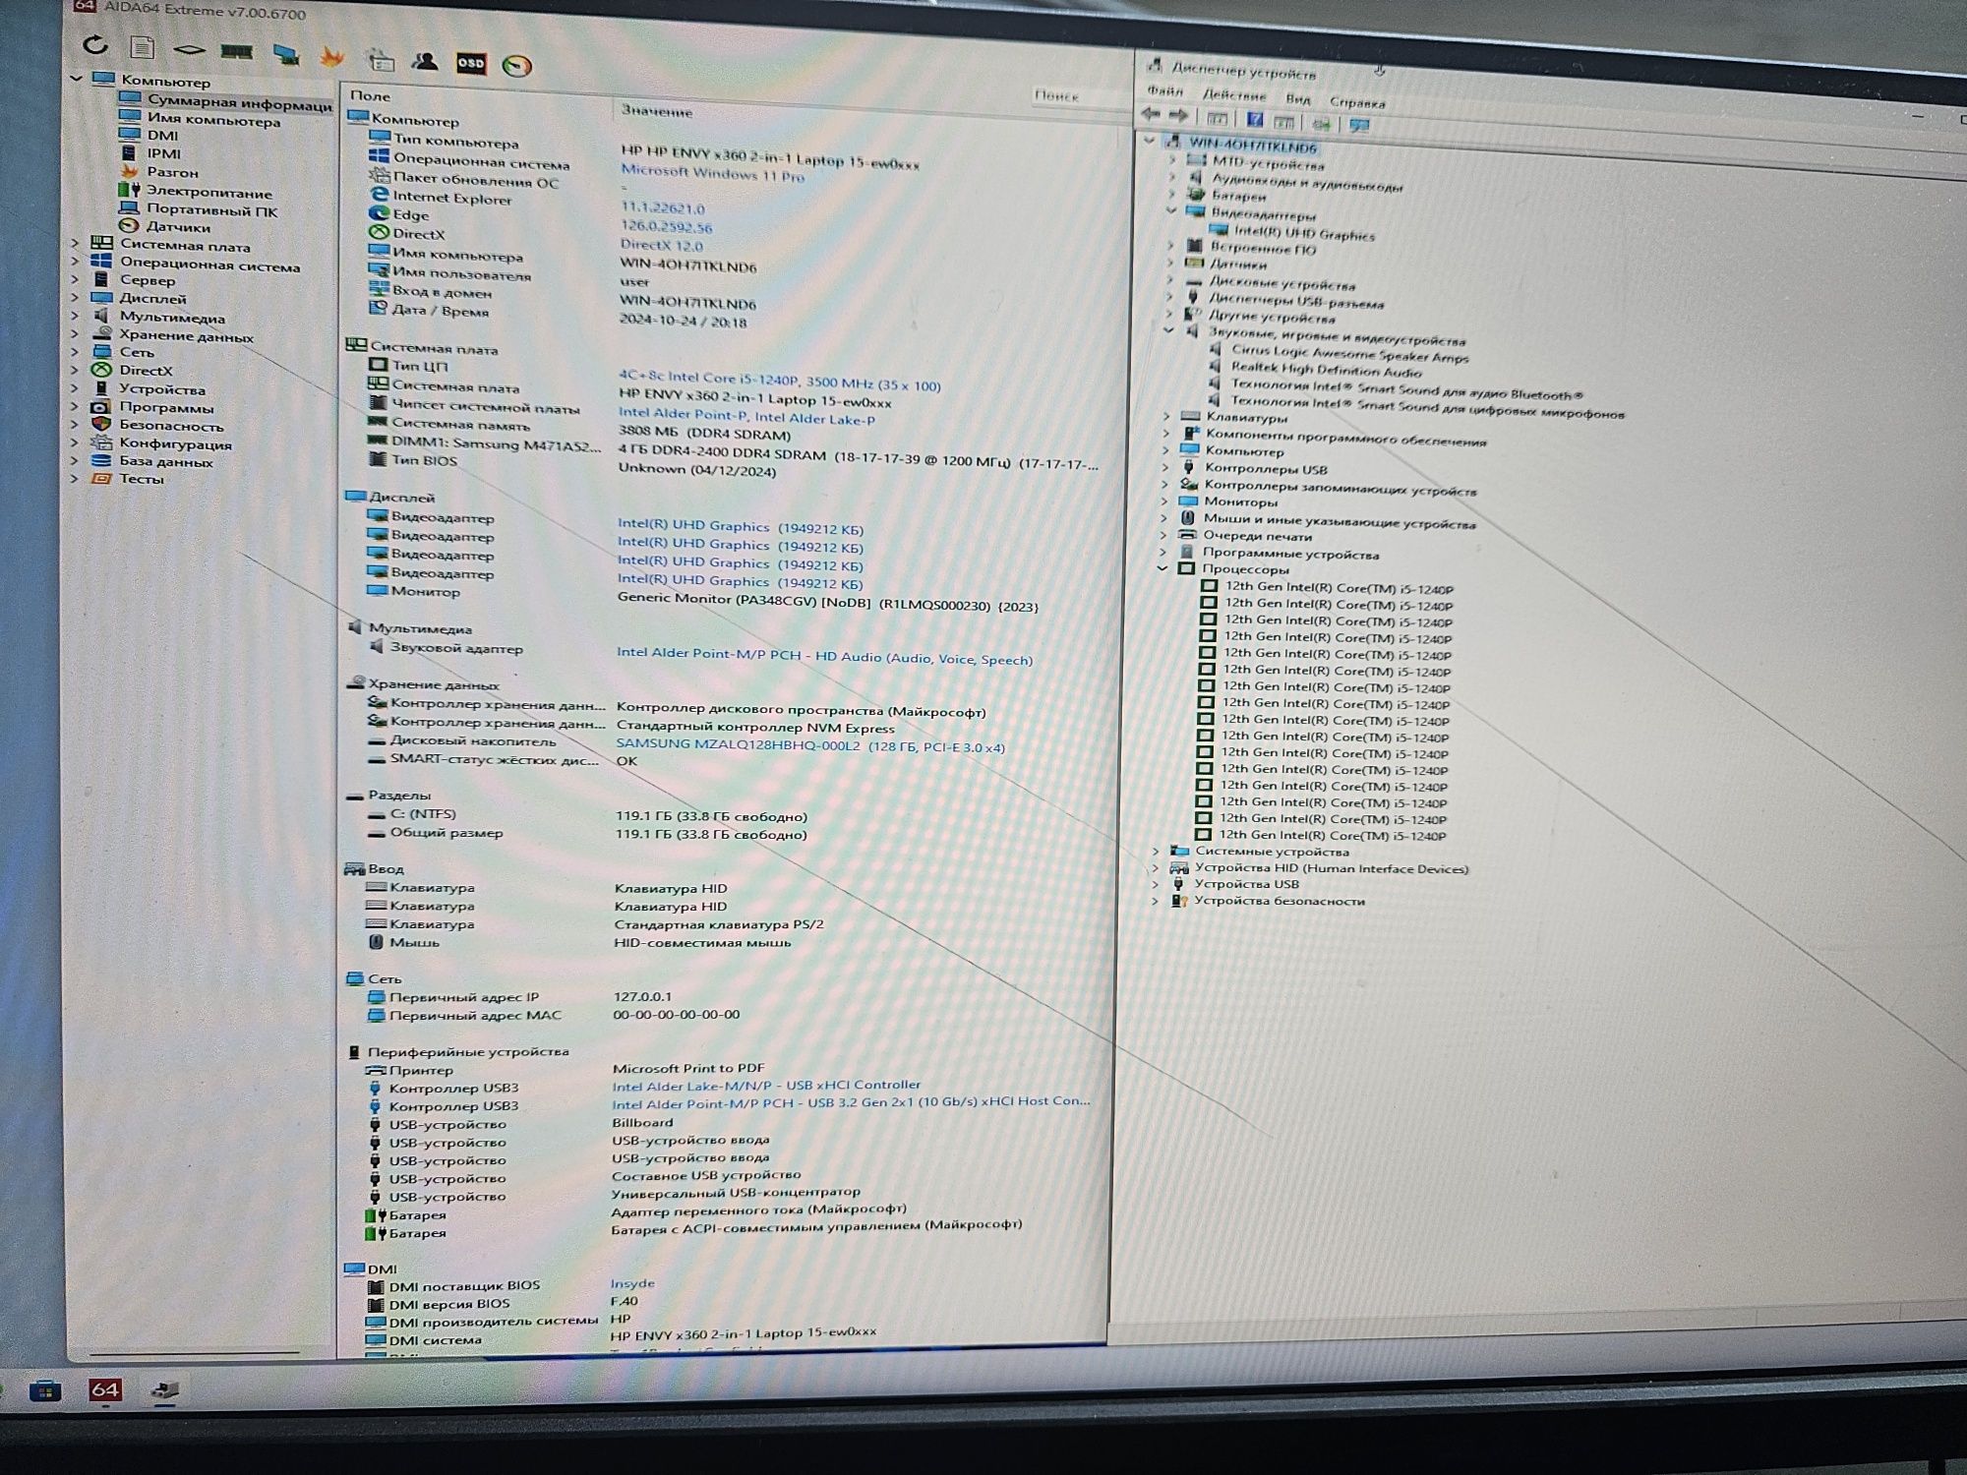1967x1475 pixels.
Task: Click Device Manager icon in the taskbar
Action: pyautogui.click(x=164, y=1390)
